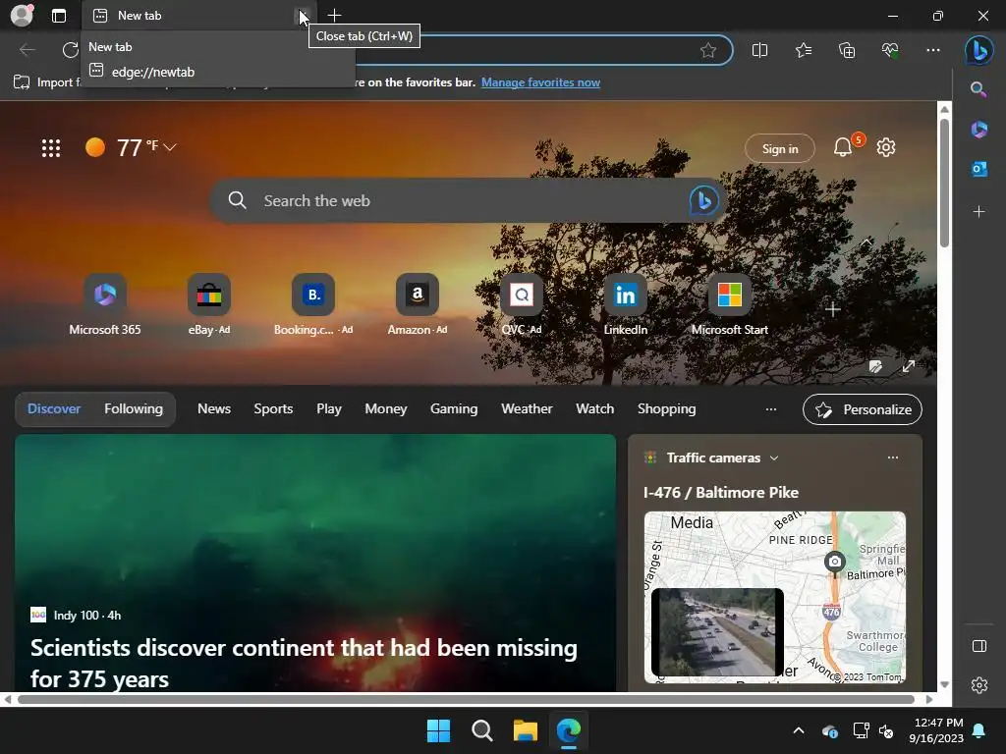Click the vertical page scrollbar
This screenshot has width=1006, height=754.
tap(944, 184)
